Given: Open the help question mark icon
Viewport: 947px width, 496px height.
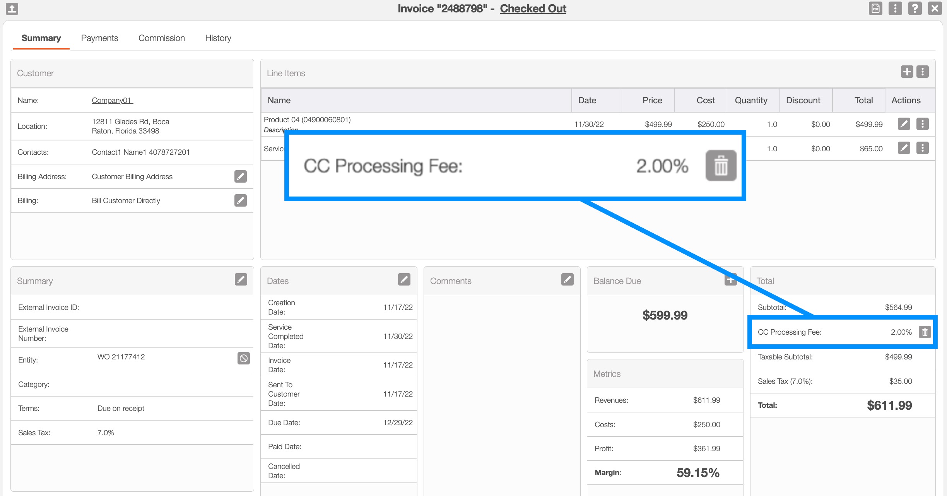Looking at the screenshot, I should 915,9.
